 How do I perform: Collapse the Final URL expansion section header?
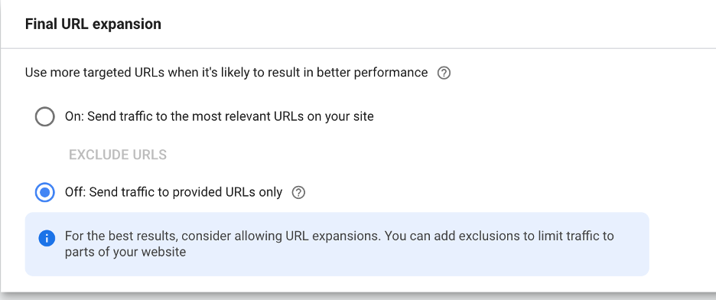[358, 24]
